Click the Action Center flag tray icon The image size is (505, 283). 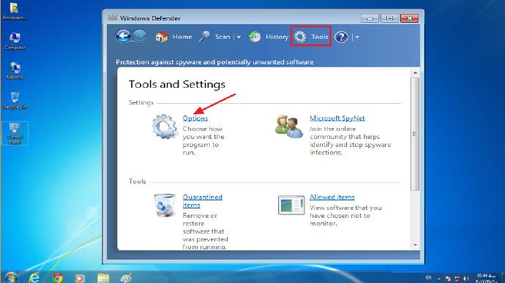448,278
